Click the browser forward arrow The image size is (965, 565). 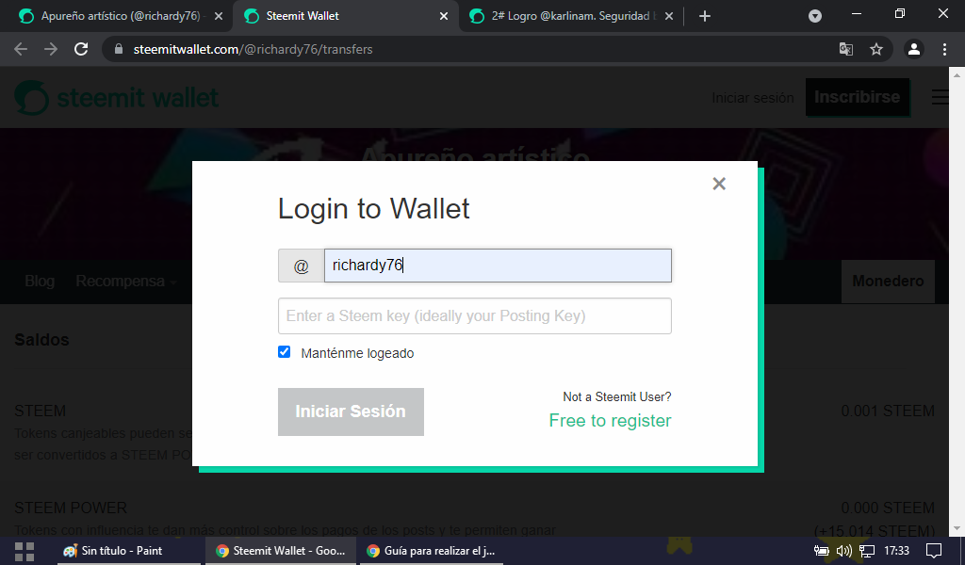(51, 49)
